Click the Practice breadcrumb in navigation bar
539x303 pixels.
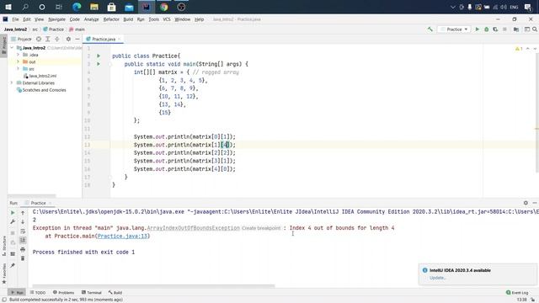[x=53, y=29]
